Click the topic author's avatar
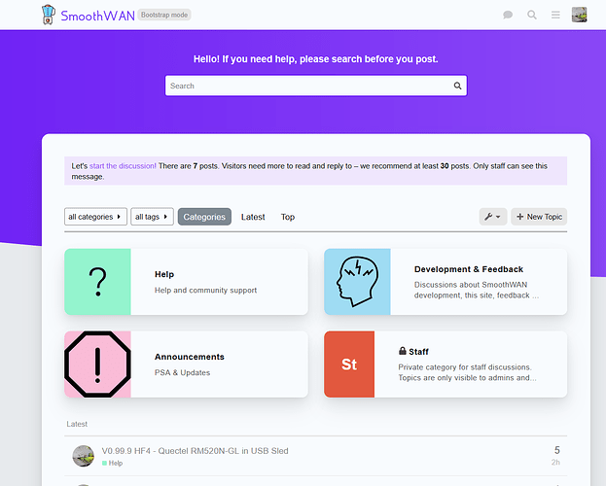This screenshot has height=486, width=606. 83,456
